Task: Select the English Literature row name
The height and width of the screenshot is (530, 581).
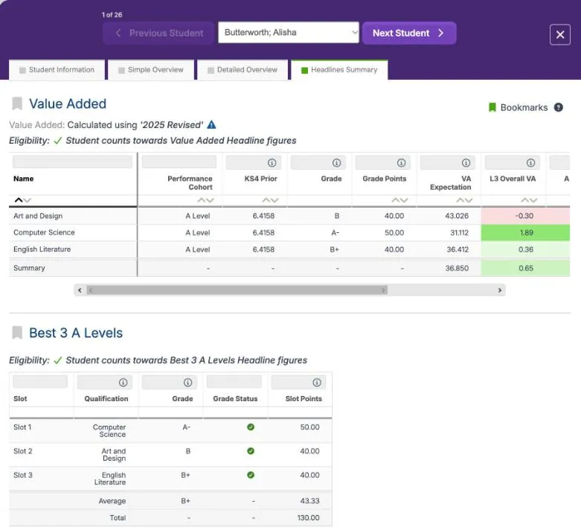Action: coord(42,249)
